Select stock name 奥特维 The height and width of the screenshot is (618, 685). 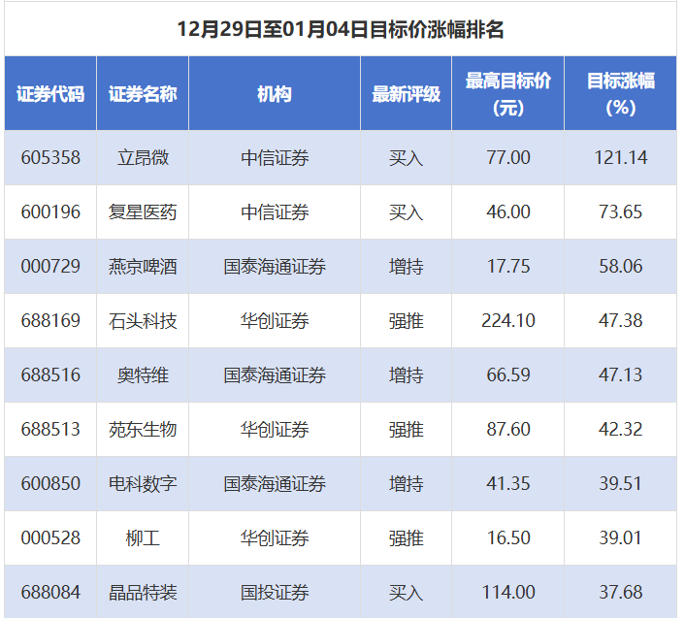click(143, 374)
